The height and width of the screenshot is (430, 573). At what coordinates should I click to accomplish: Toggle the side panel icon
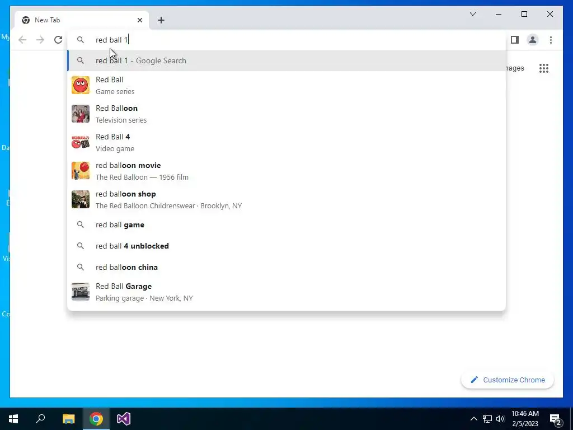[515, 40]
